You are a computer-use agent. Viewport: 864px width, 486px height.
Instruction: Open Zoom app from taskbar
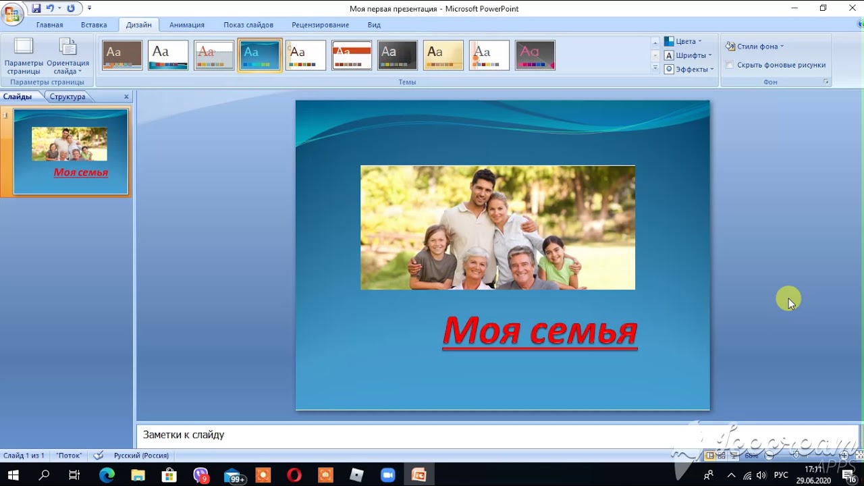pyautogui.click(x=387, y=475)
